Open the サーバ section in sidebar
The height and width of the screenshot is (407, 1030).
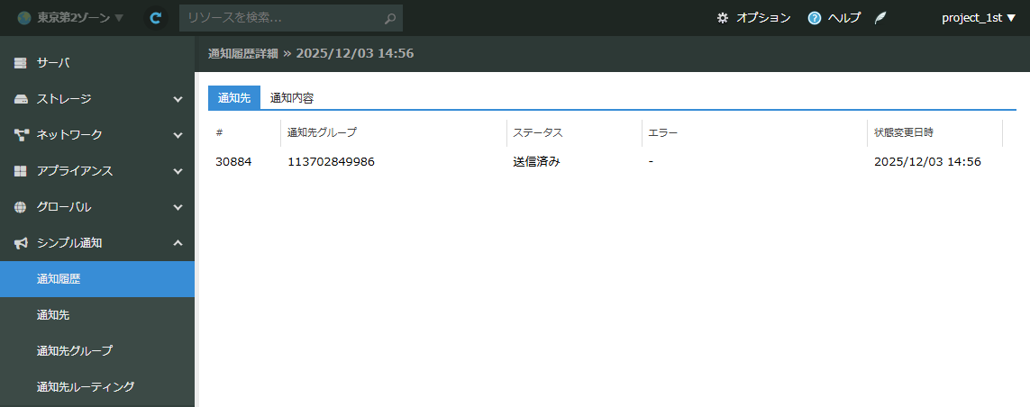point(53,63)
